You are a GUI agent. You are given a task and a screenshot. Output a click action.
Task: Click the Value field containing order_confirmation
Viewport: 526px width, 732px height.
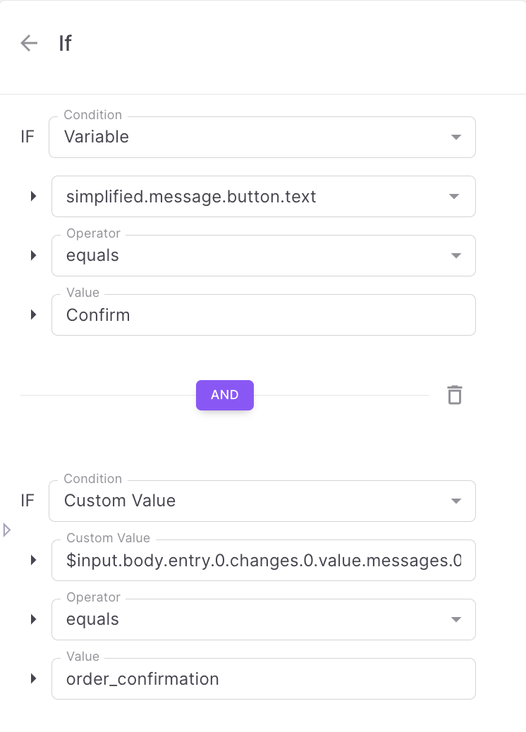pyautogui.click(x=263, y=678)
